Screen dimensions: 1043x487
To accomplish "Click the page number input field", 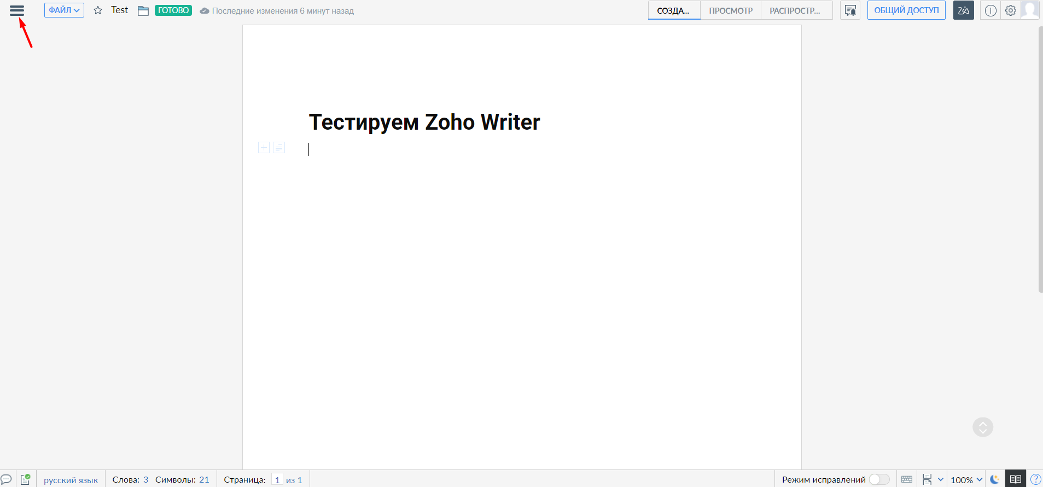I will point(277,480).
